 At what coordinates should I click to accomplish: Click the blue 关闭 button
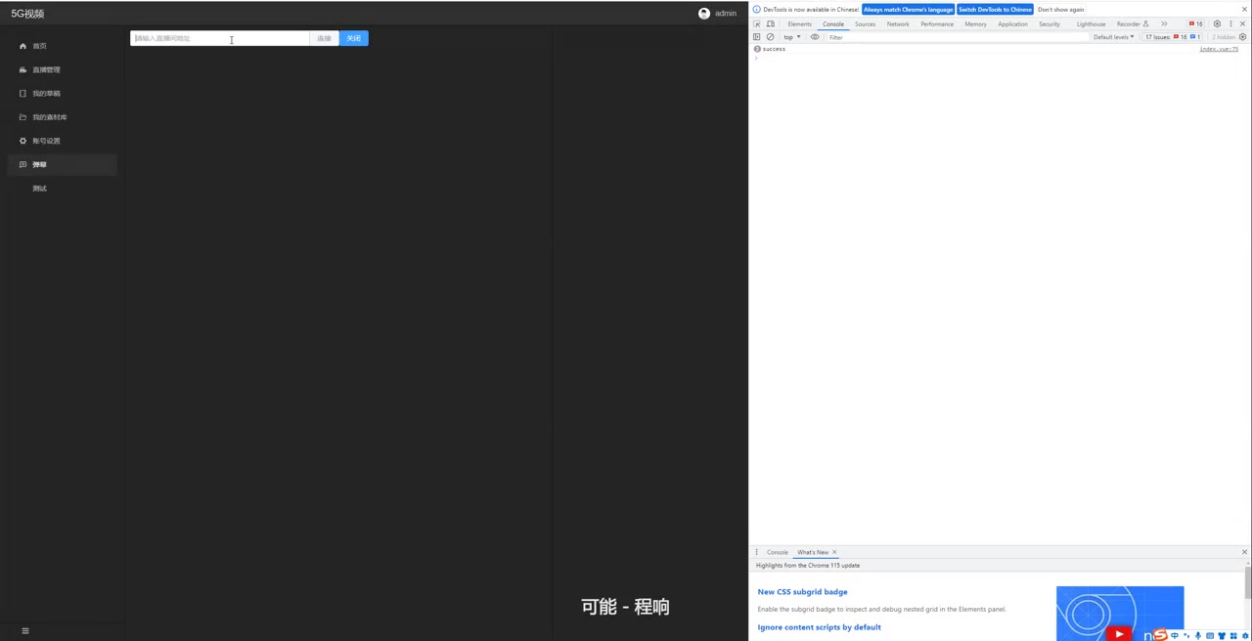pyautogui.click(x=353, y=38)
